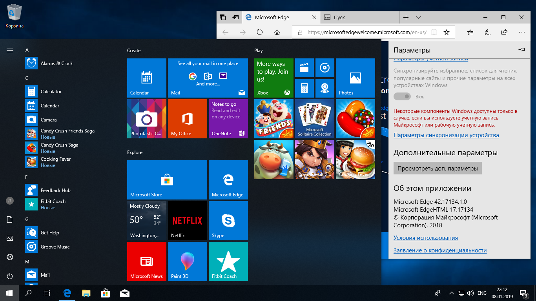
Task: Expand the Start menu hamburger button
Action: (10, 50)
